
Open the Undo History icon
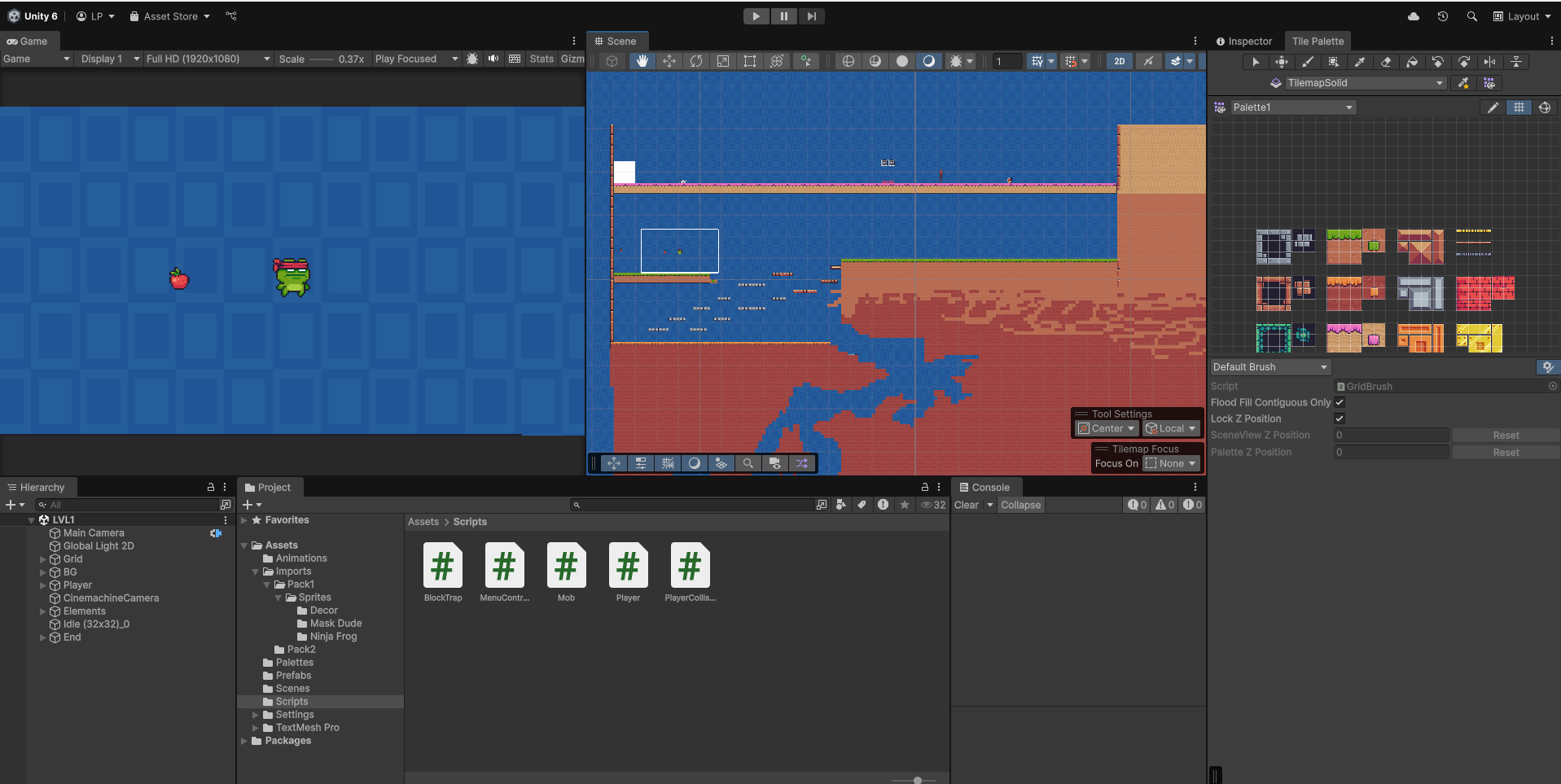point(1443,16)
